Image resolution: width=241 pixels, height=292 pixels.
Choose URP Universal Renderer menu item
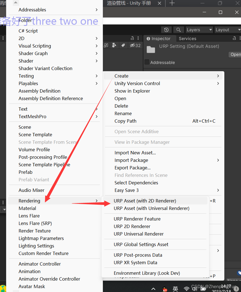tap(156, 234)
